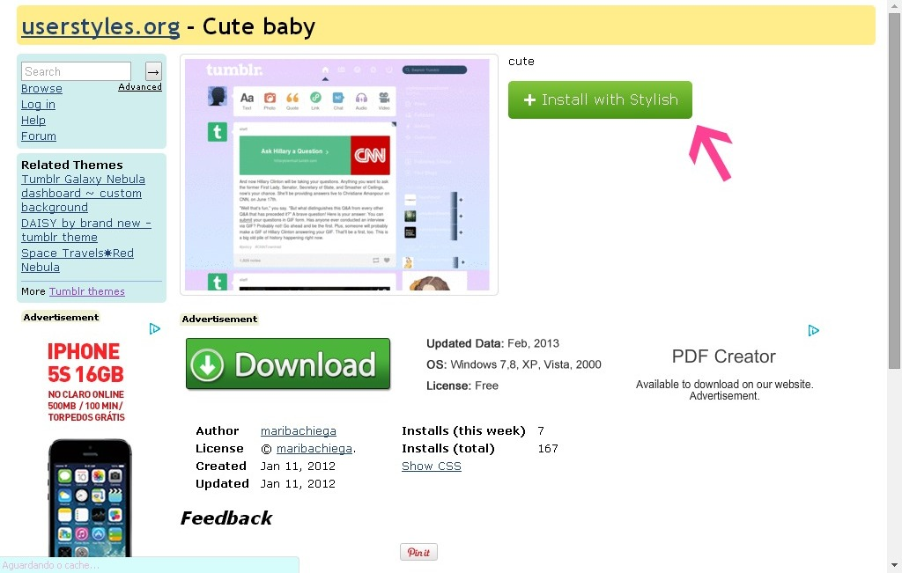Click the Quote post icon in preview

coord(292,100)
